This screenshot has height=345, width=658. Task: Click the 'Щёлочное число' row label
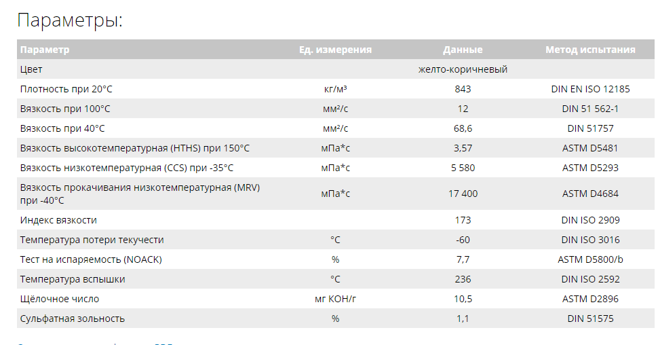tap(60, 299)
